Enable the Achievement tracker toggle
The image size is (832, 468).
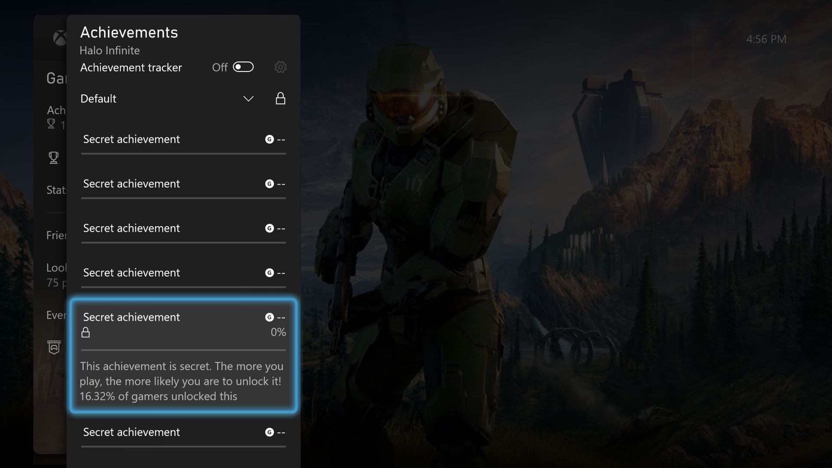tap(243, 67)
